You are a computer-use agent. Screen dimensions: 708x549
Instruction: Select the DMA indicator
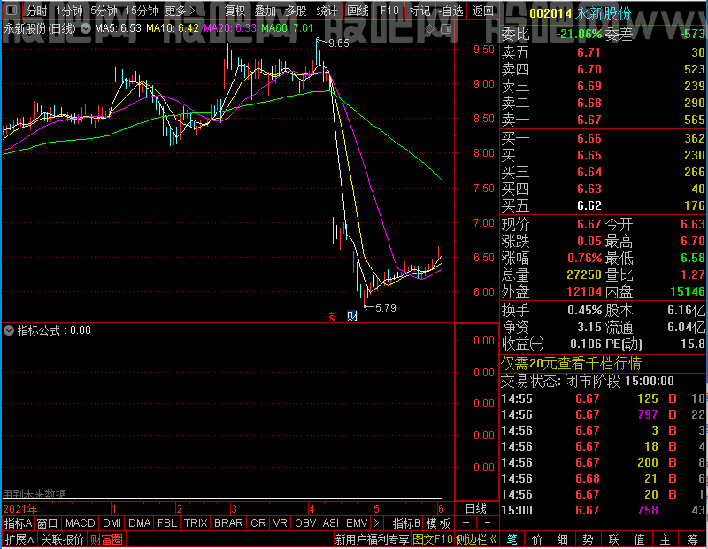click(140, 523)
